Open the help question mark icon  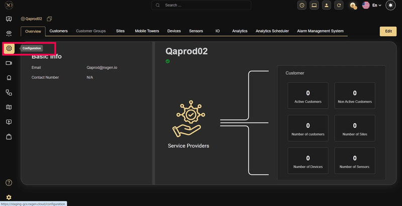click(9, 182)
